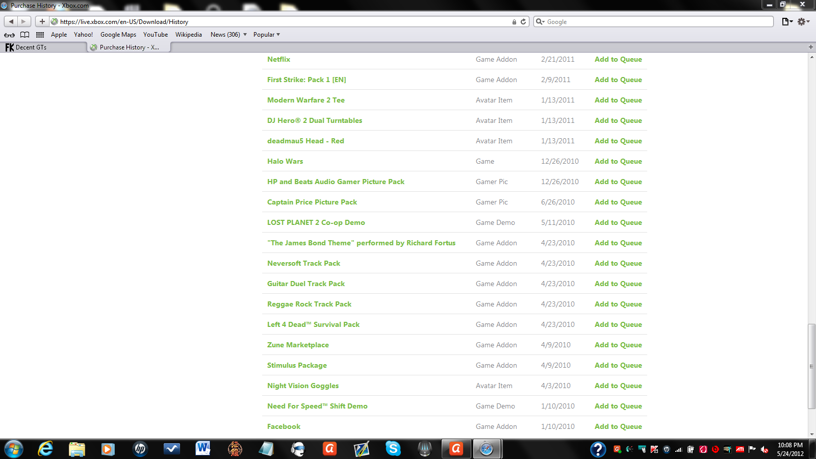
Task: Open the blue question mark help icon
Action: pyautogui.click(x=598, y=449)
